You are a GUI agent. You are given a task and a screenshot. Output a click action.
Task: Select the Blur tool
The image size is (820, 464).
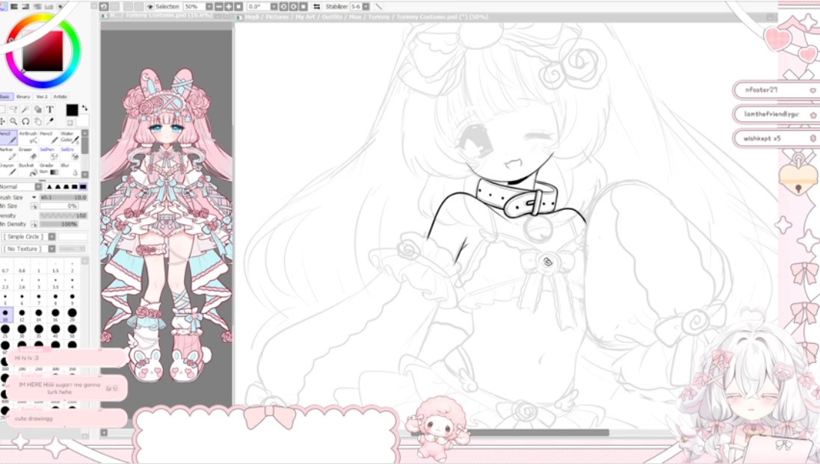(x=70, y=170)
